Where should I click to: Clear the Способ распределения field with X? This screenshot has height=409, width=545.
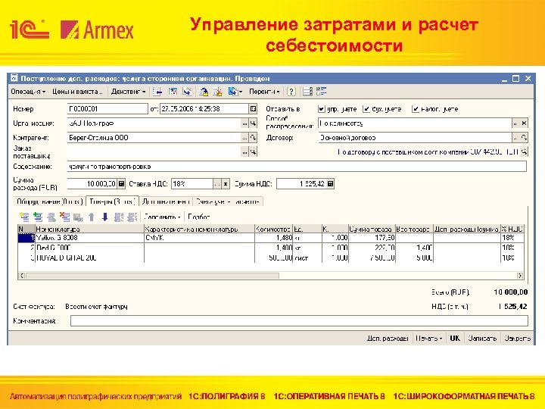click(x=524, y=123)
